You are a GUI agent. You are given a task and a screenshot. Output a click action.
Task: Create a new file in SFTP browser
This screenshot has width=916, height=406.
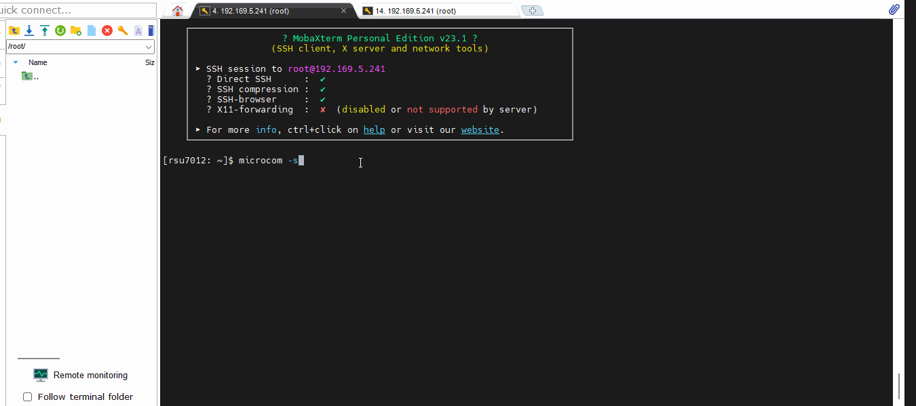coord(92,31)
